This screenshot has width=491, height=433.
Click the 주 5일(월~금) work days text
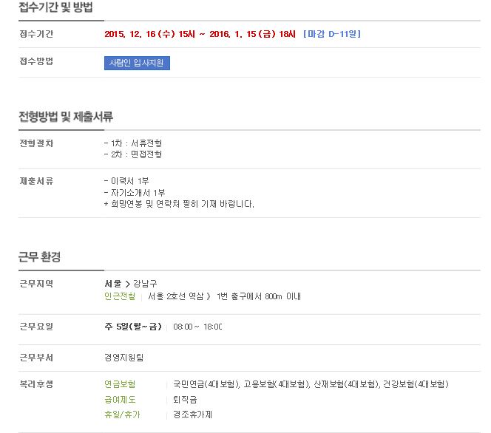(x=133, y=327)
